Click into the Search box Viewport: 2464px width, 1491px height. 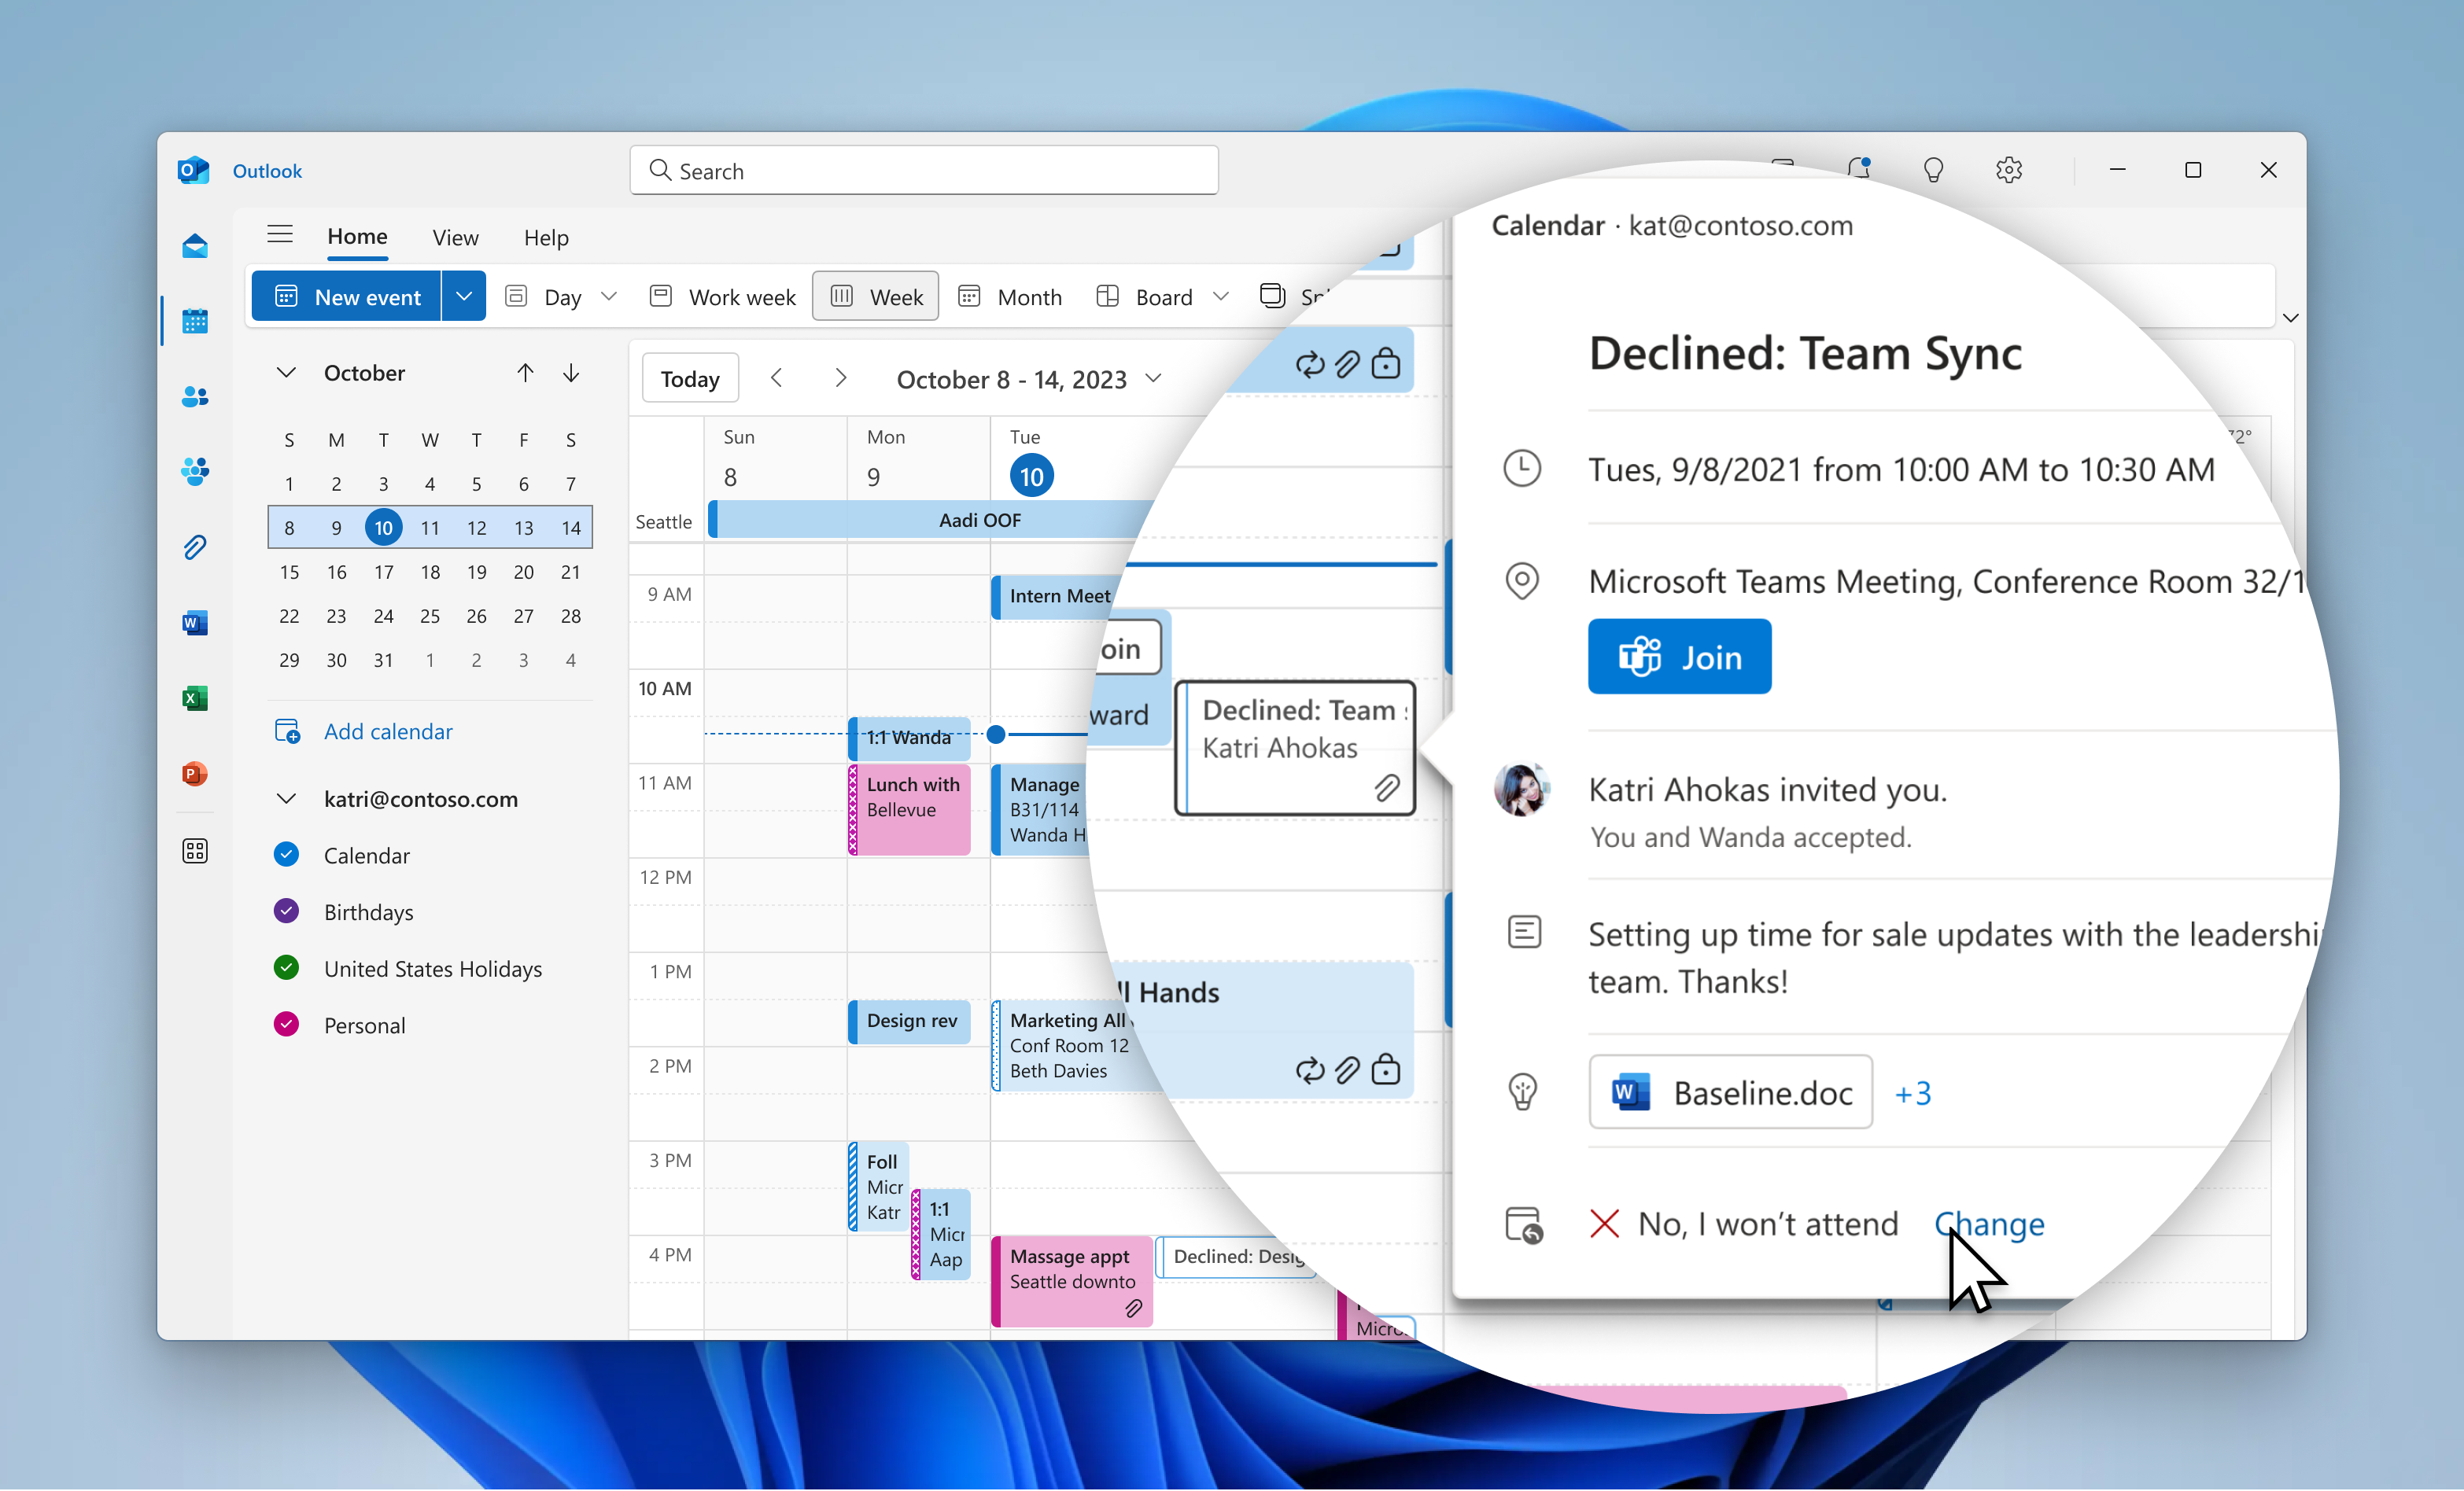(923, 171)
